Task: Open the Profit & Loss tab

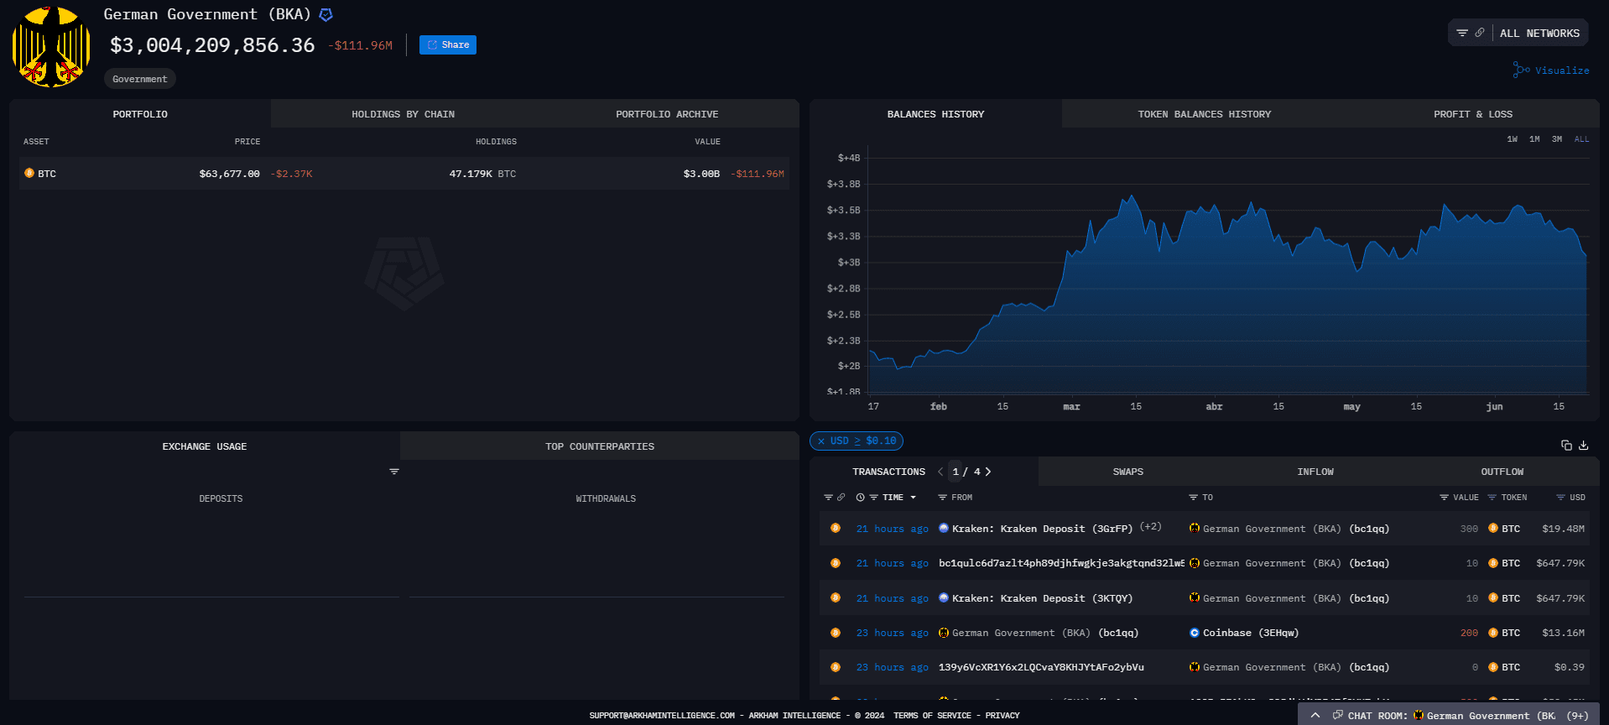Action: [1473, 113]
